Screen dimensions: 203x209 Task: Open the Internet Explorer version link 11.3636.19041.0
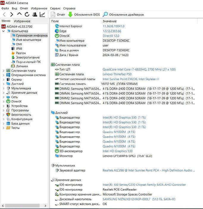(114, 26)
